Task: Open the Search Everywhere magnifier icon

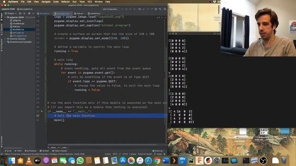Action: (x=165, y=9)
